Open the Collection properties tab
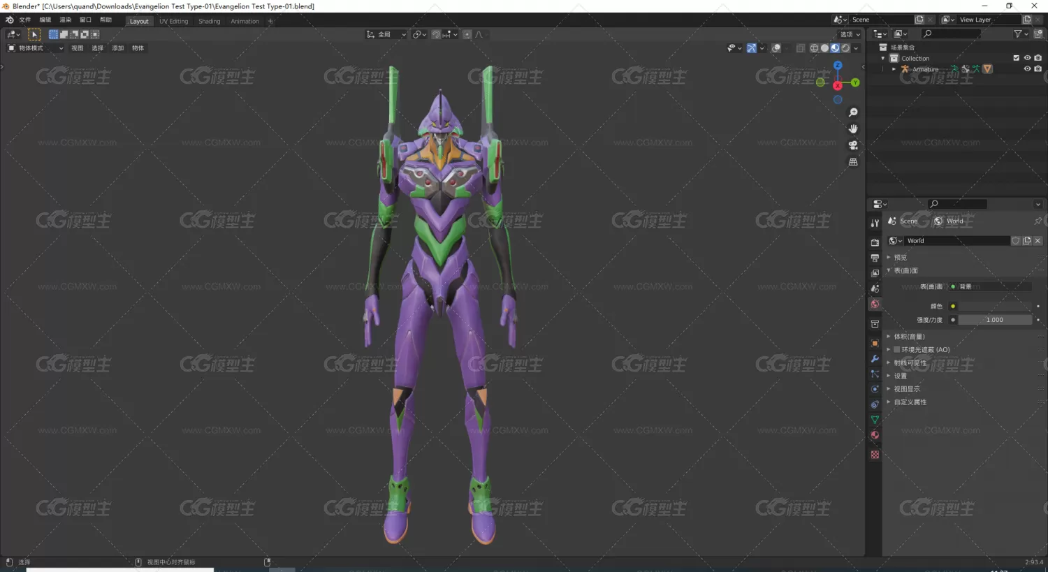Screen dimensions: 1048x572 (875, 324)
